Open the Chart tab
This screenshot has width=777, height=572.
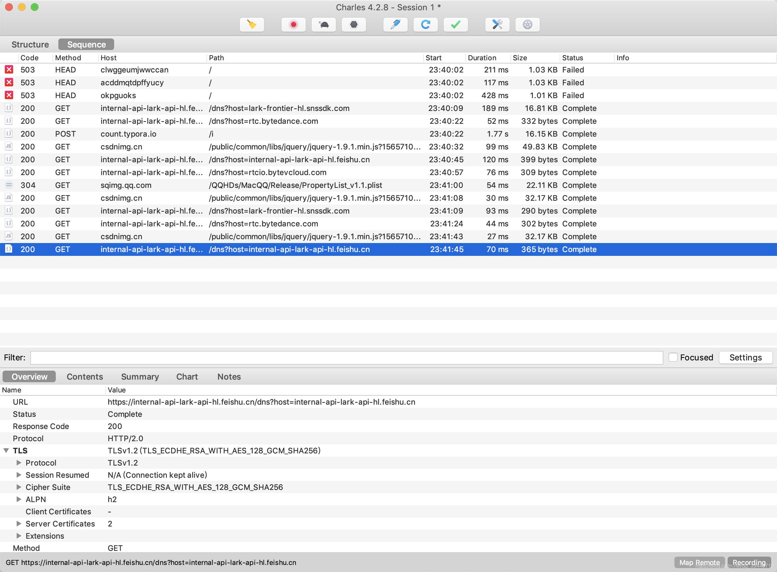187,376
